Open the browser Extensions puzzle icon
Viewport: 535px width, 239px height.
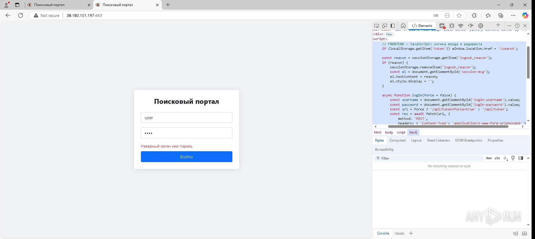click(474, 15)
